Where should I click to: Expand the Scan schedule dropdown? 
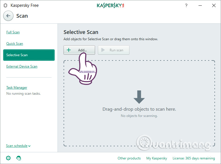[18, 146]
